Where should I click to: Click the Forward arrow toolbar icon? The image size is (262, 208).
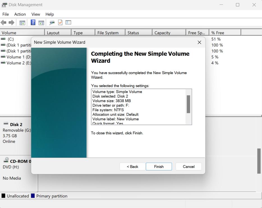point(12,23)
